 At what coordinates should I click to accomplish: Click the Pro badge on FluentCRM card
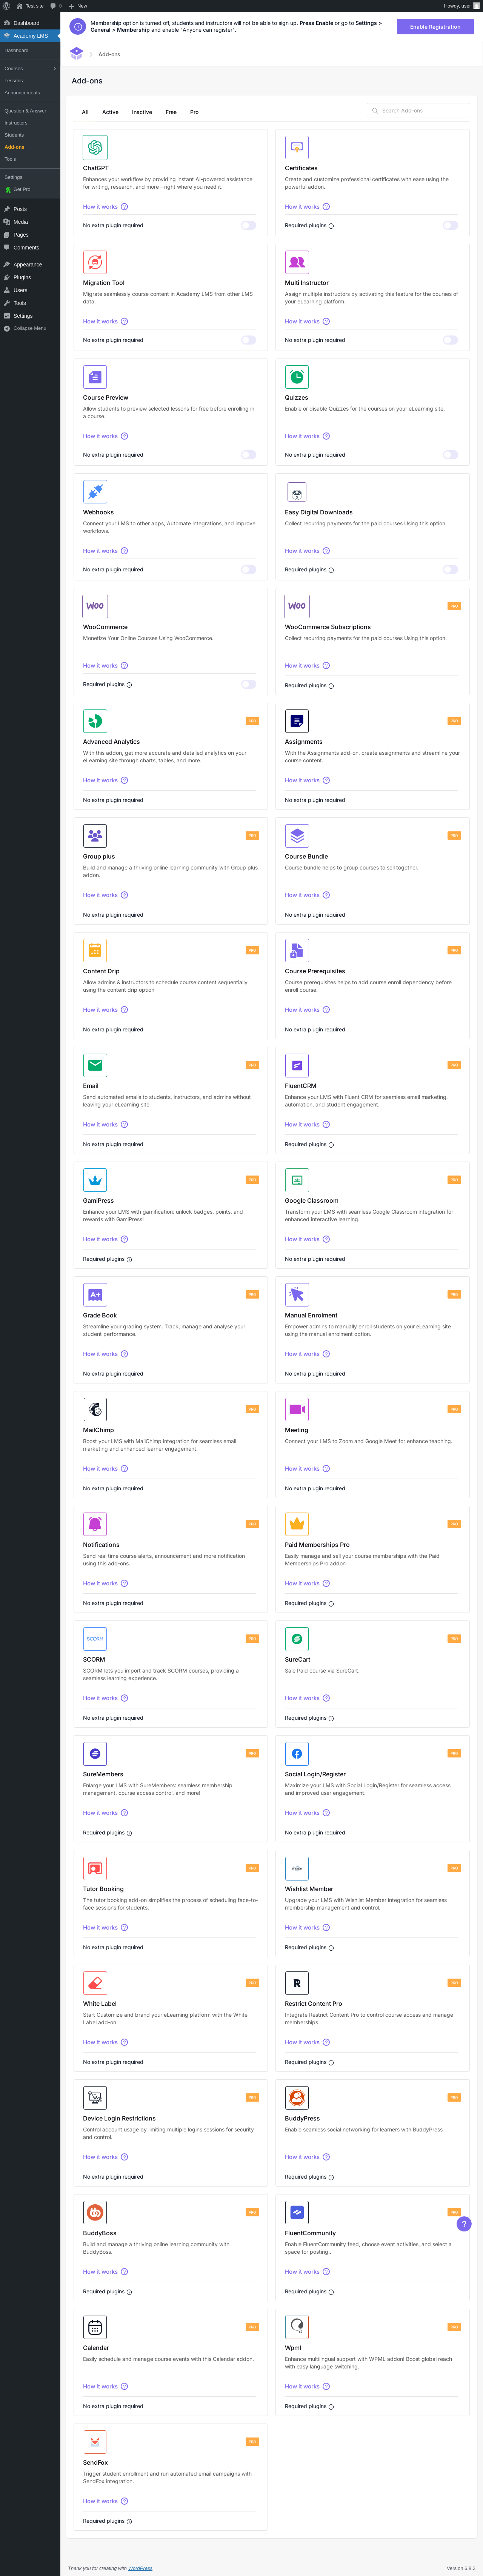point(454,1065)
